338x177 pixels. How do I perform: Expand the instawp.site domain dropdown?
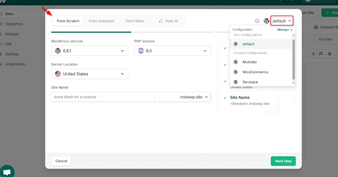[x=183, y=97]
